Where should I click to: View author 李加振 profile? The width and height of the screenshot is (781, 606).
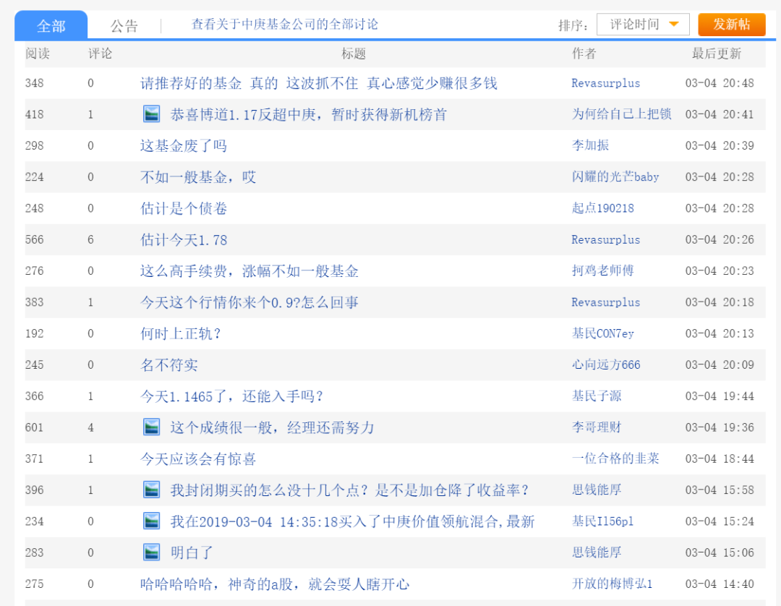[590, 145]
